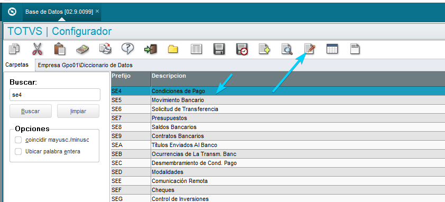Screen dimensions: 445x202
Task: Select the row Modalidades
Action: (278, 172)
